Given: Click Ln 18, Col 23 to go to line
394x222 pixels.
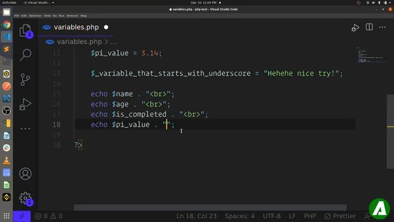Looking at the screenshot, I should (x=196, y=216).
